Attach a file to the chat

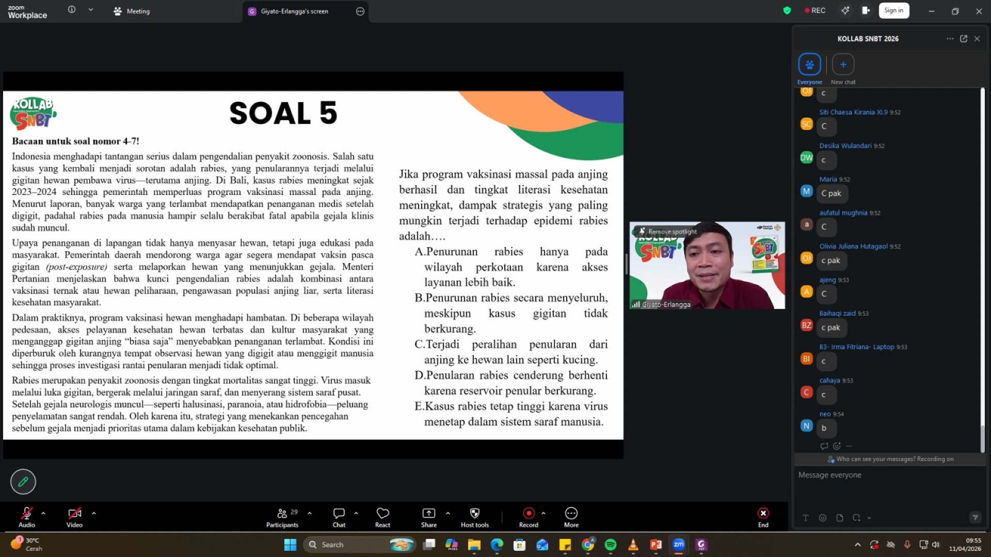coord(840,518)
